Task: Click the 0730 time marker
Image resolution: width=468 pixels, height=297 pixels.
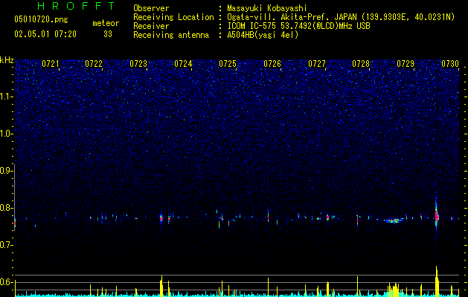Action: (450, 64)
